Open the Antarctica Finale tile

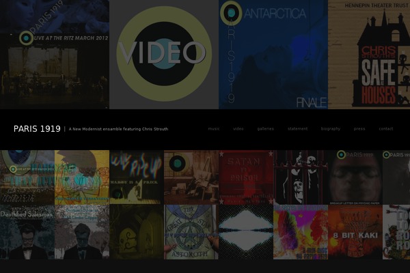273,55
